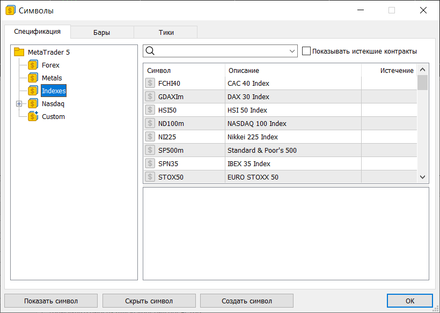
Task: Expand the Nasdaq tree node
Action: pos(19,104)
